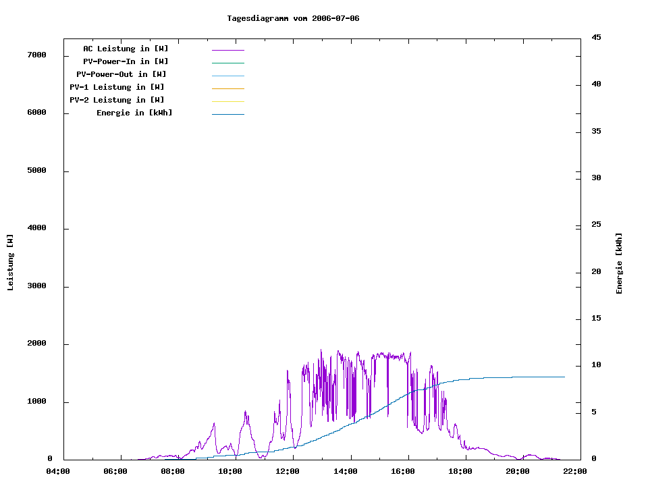Screen dimensions: 648x486
Task: Click the 10 value on the right axis
Action: coord(596,365)
